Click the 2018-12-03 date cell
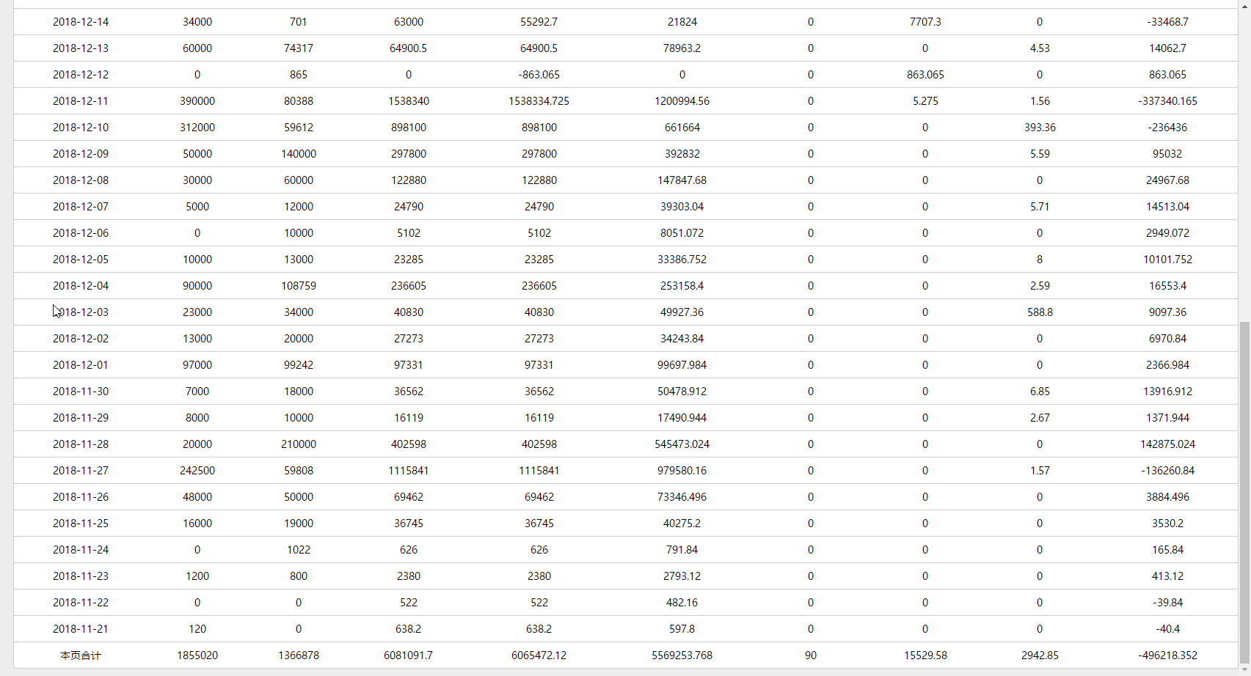The image size is (1251, 676). click(x=82, y=312)
